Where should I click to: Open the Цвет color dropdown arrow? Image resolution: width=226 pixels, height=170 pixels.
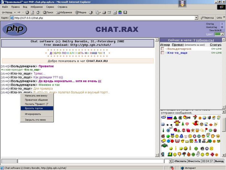(222, 34)
